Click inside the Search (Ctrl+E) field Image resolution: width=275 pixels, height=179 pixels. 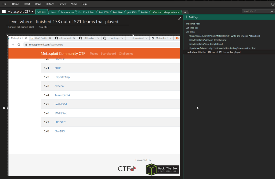pyautogui.click(x=255, y=11)
